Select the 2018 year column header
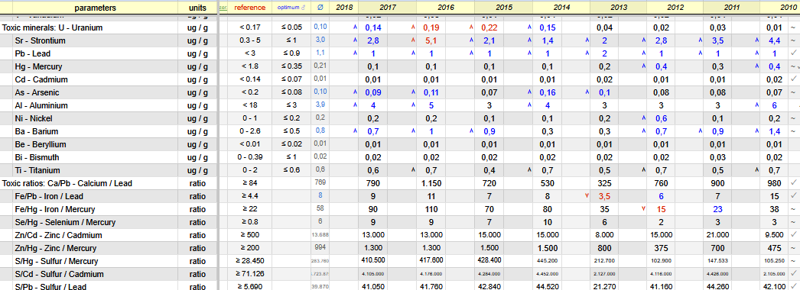The image size is (800, 290). click(343, 8)
